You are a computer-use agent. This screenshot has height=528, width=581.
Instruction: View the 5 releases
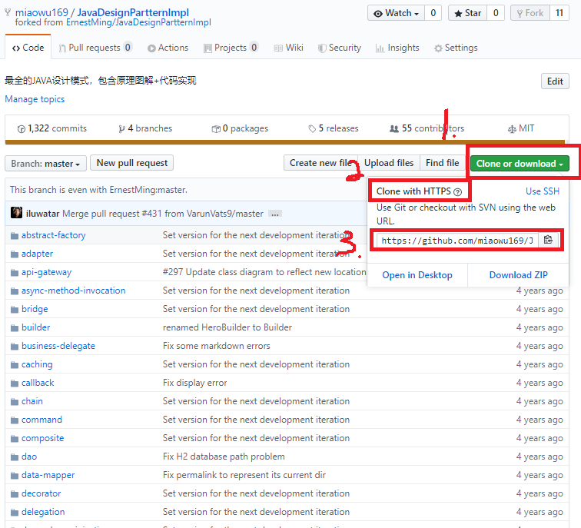click(x=334, y=128)
